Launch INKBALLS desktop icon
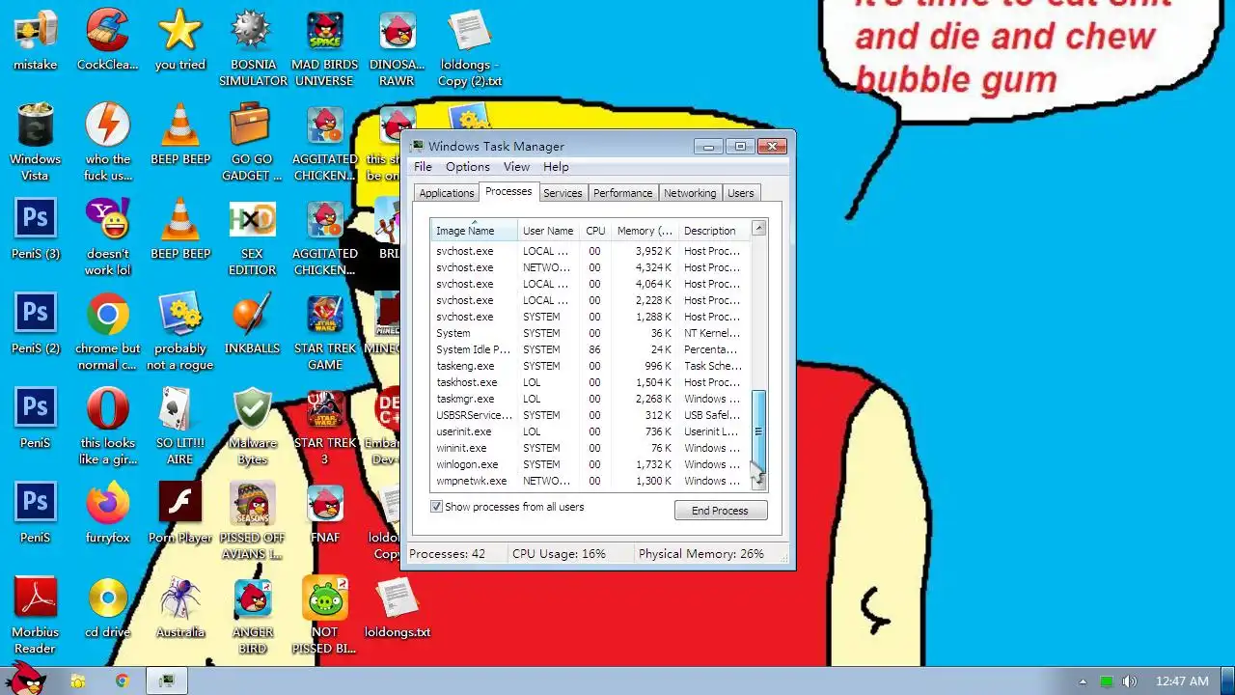1235x695 pixels. (x=252, y=323)
